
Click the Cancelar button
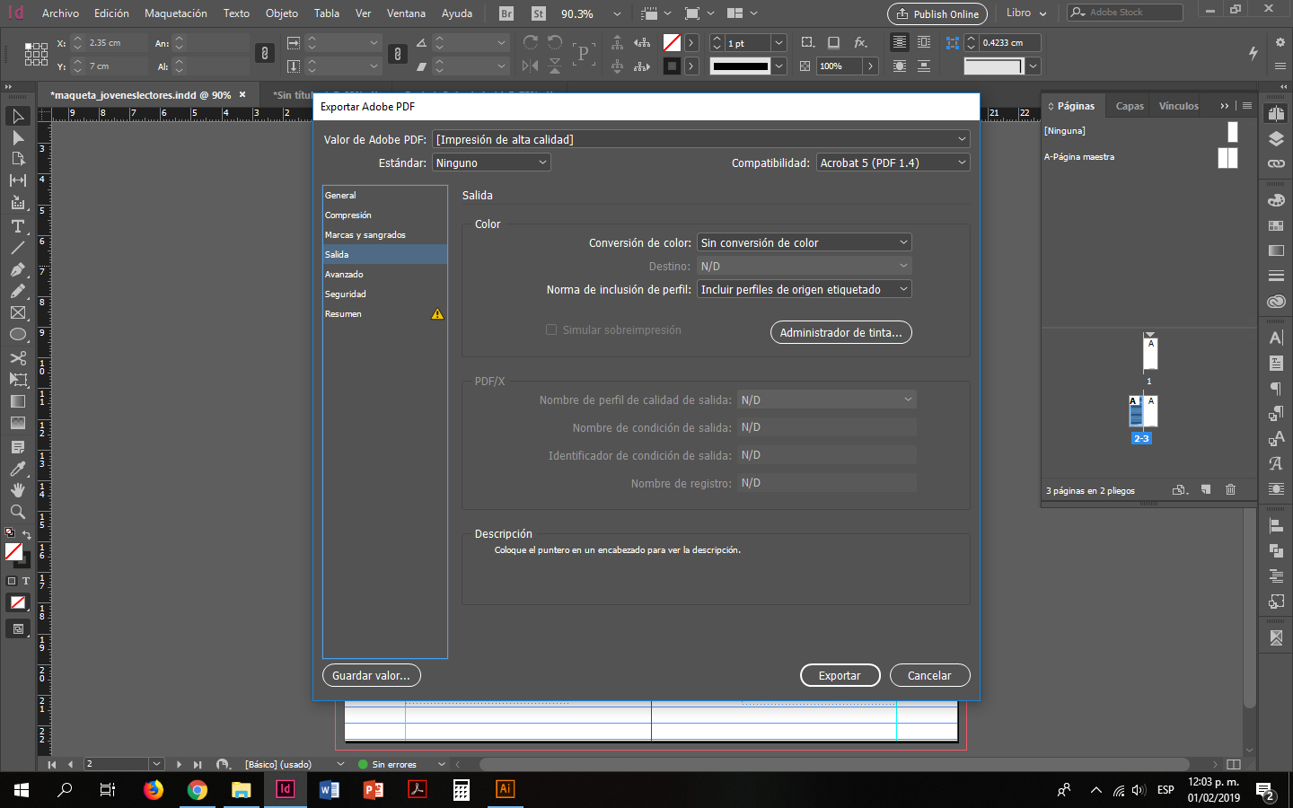(929, 675)
